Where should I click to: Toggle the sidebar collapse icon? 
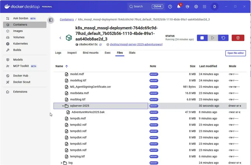pos(51,20)
